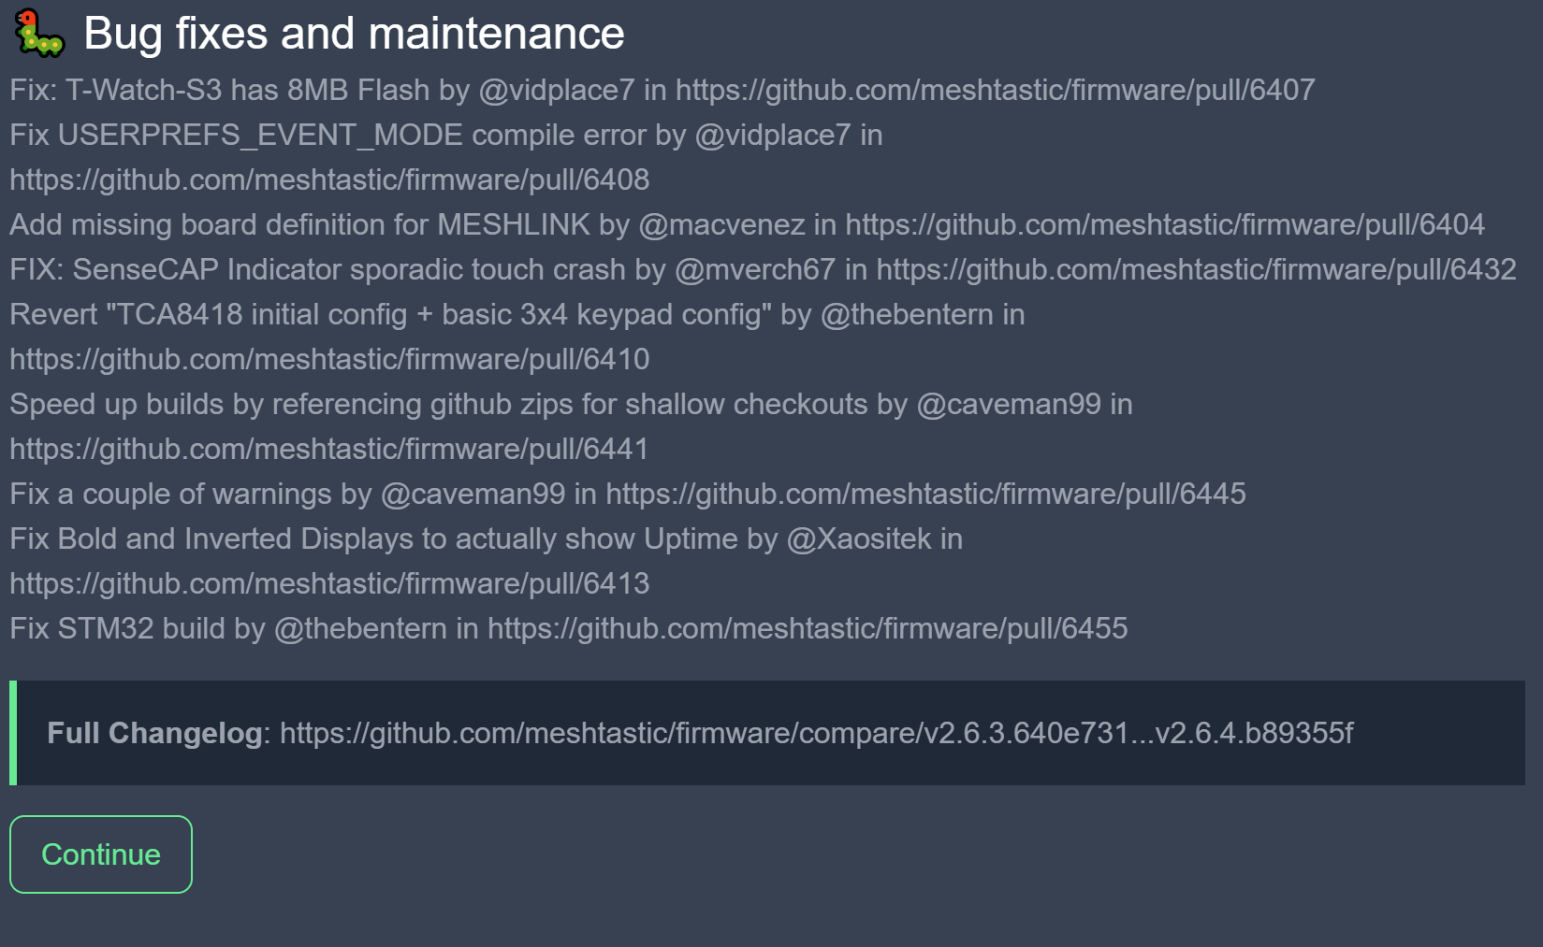Open pull/6410 TCA8418 revert link

coord(329,359)
